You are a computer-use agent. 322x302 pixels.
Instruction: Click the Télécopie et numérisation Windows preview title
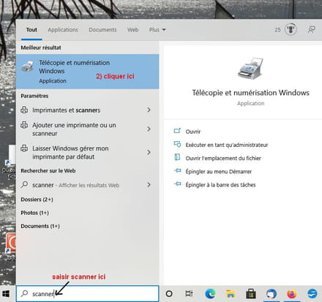coord(250,93)
